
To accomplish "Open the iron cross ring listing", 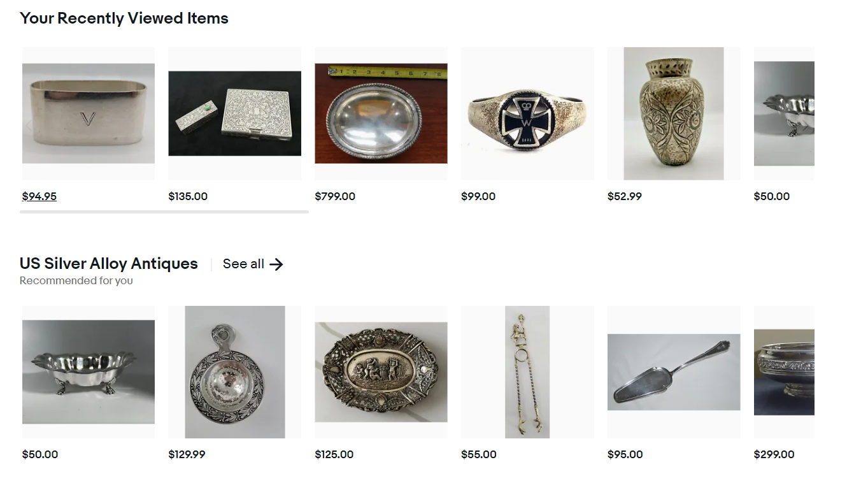I will point(527,113).
